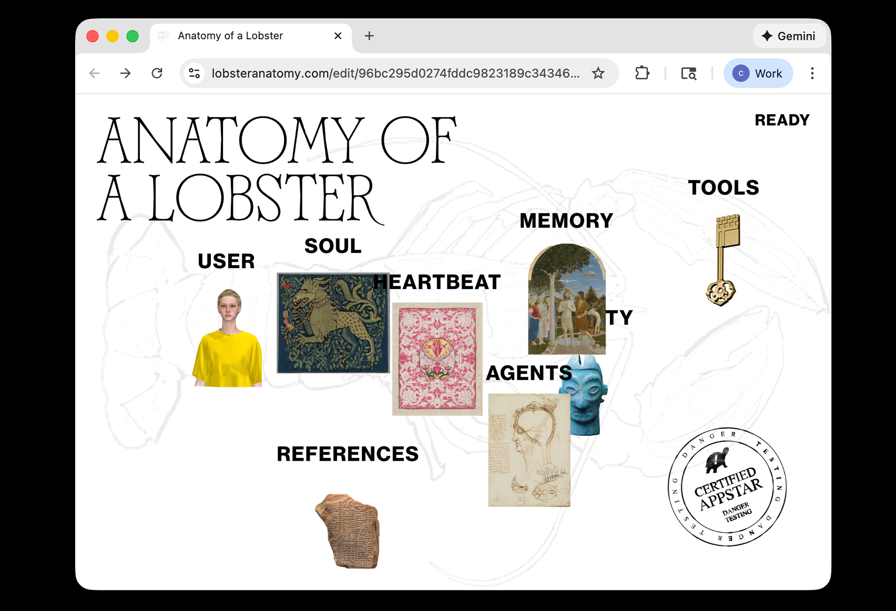
Task: Open the Chrome extensions puzzle icon
Action: tap(642, 73)
